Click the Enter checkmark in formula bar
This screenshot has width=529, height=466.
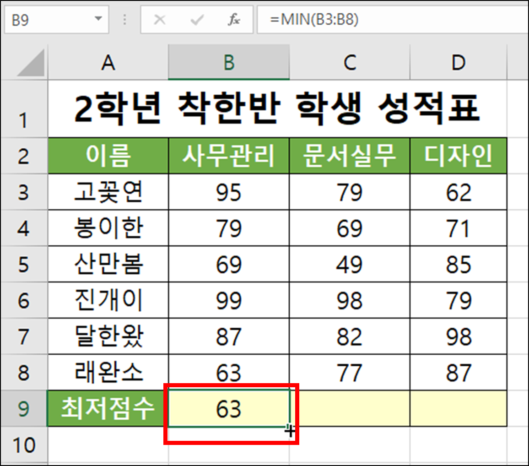[196, 19]
